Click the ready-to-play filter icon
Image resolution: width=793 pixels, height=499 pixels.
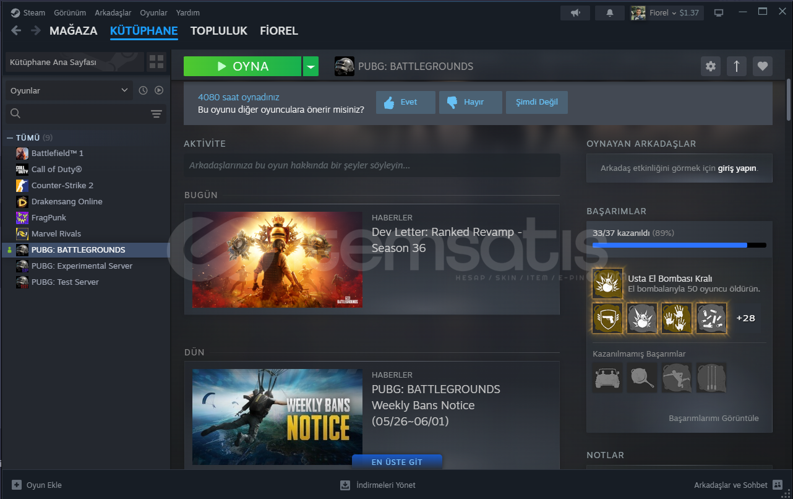coord(159,90)
